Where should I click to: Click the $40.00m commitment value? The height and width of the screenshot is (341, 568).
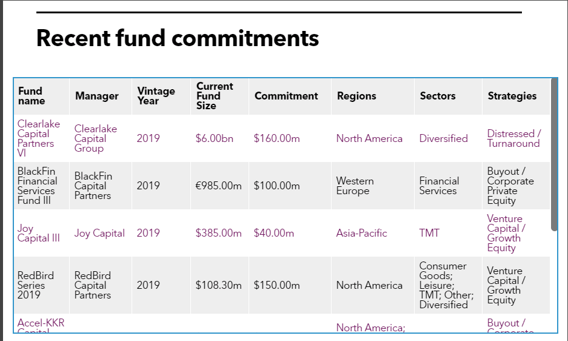click(x=274, y=233)
